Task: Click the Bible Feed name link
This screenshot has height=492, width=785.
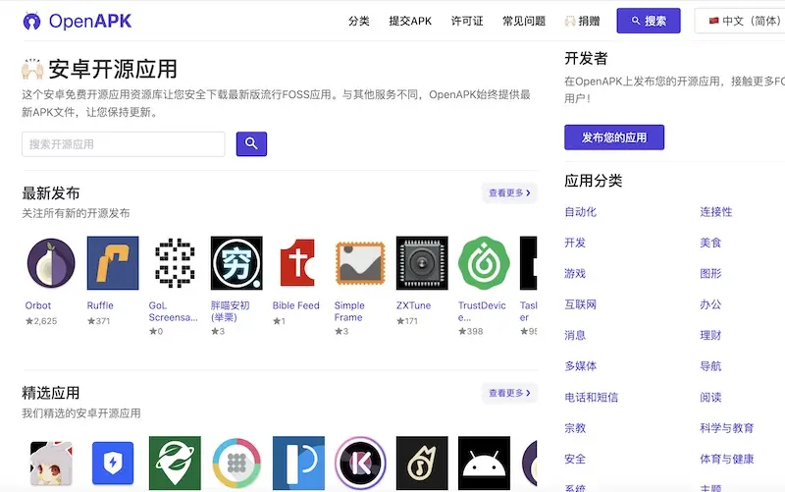Action: [x=296, y=305]
